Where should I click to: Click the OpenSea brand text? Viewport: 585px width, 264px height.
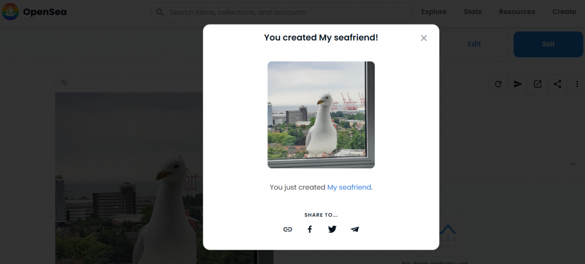(45, 12)
